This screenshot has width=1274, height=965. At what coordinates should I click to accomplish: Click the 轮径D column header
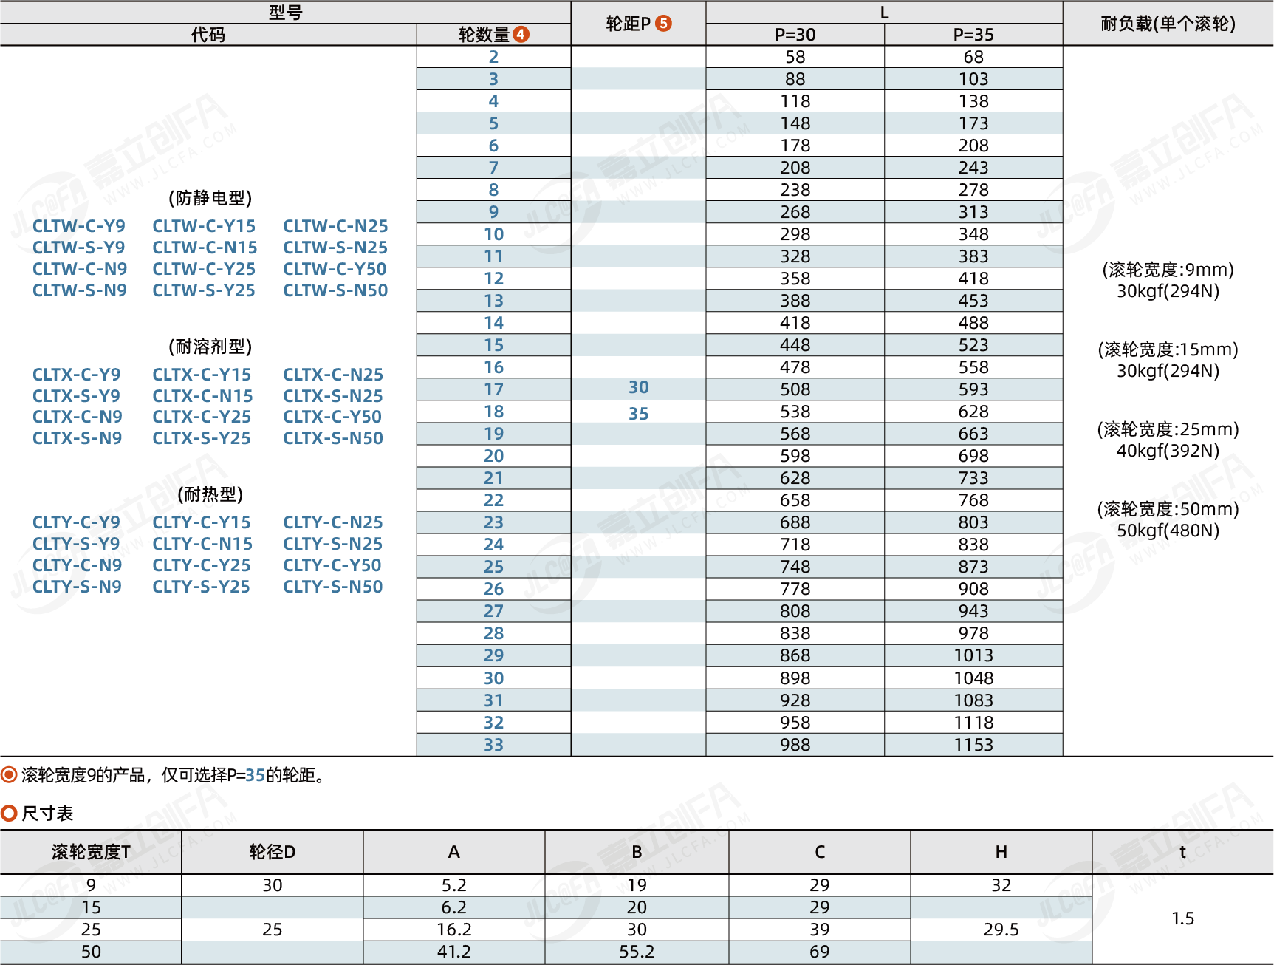click(273, 852)
